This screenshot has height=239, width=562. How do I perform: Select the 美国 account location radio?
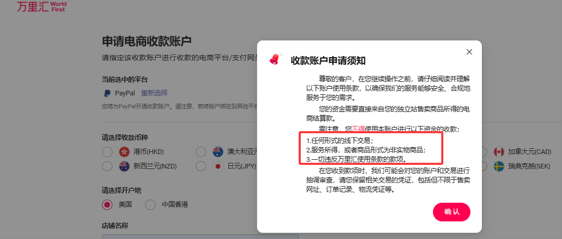107,205
